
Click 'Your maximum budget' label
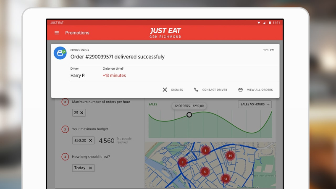[90, 129]
